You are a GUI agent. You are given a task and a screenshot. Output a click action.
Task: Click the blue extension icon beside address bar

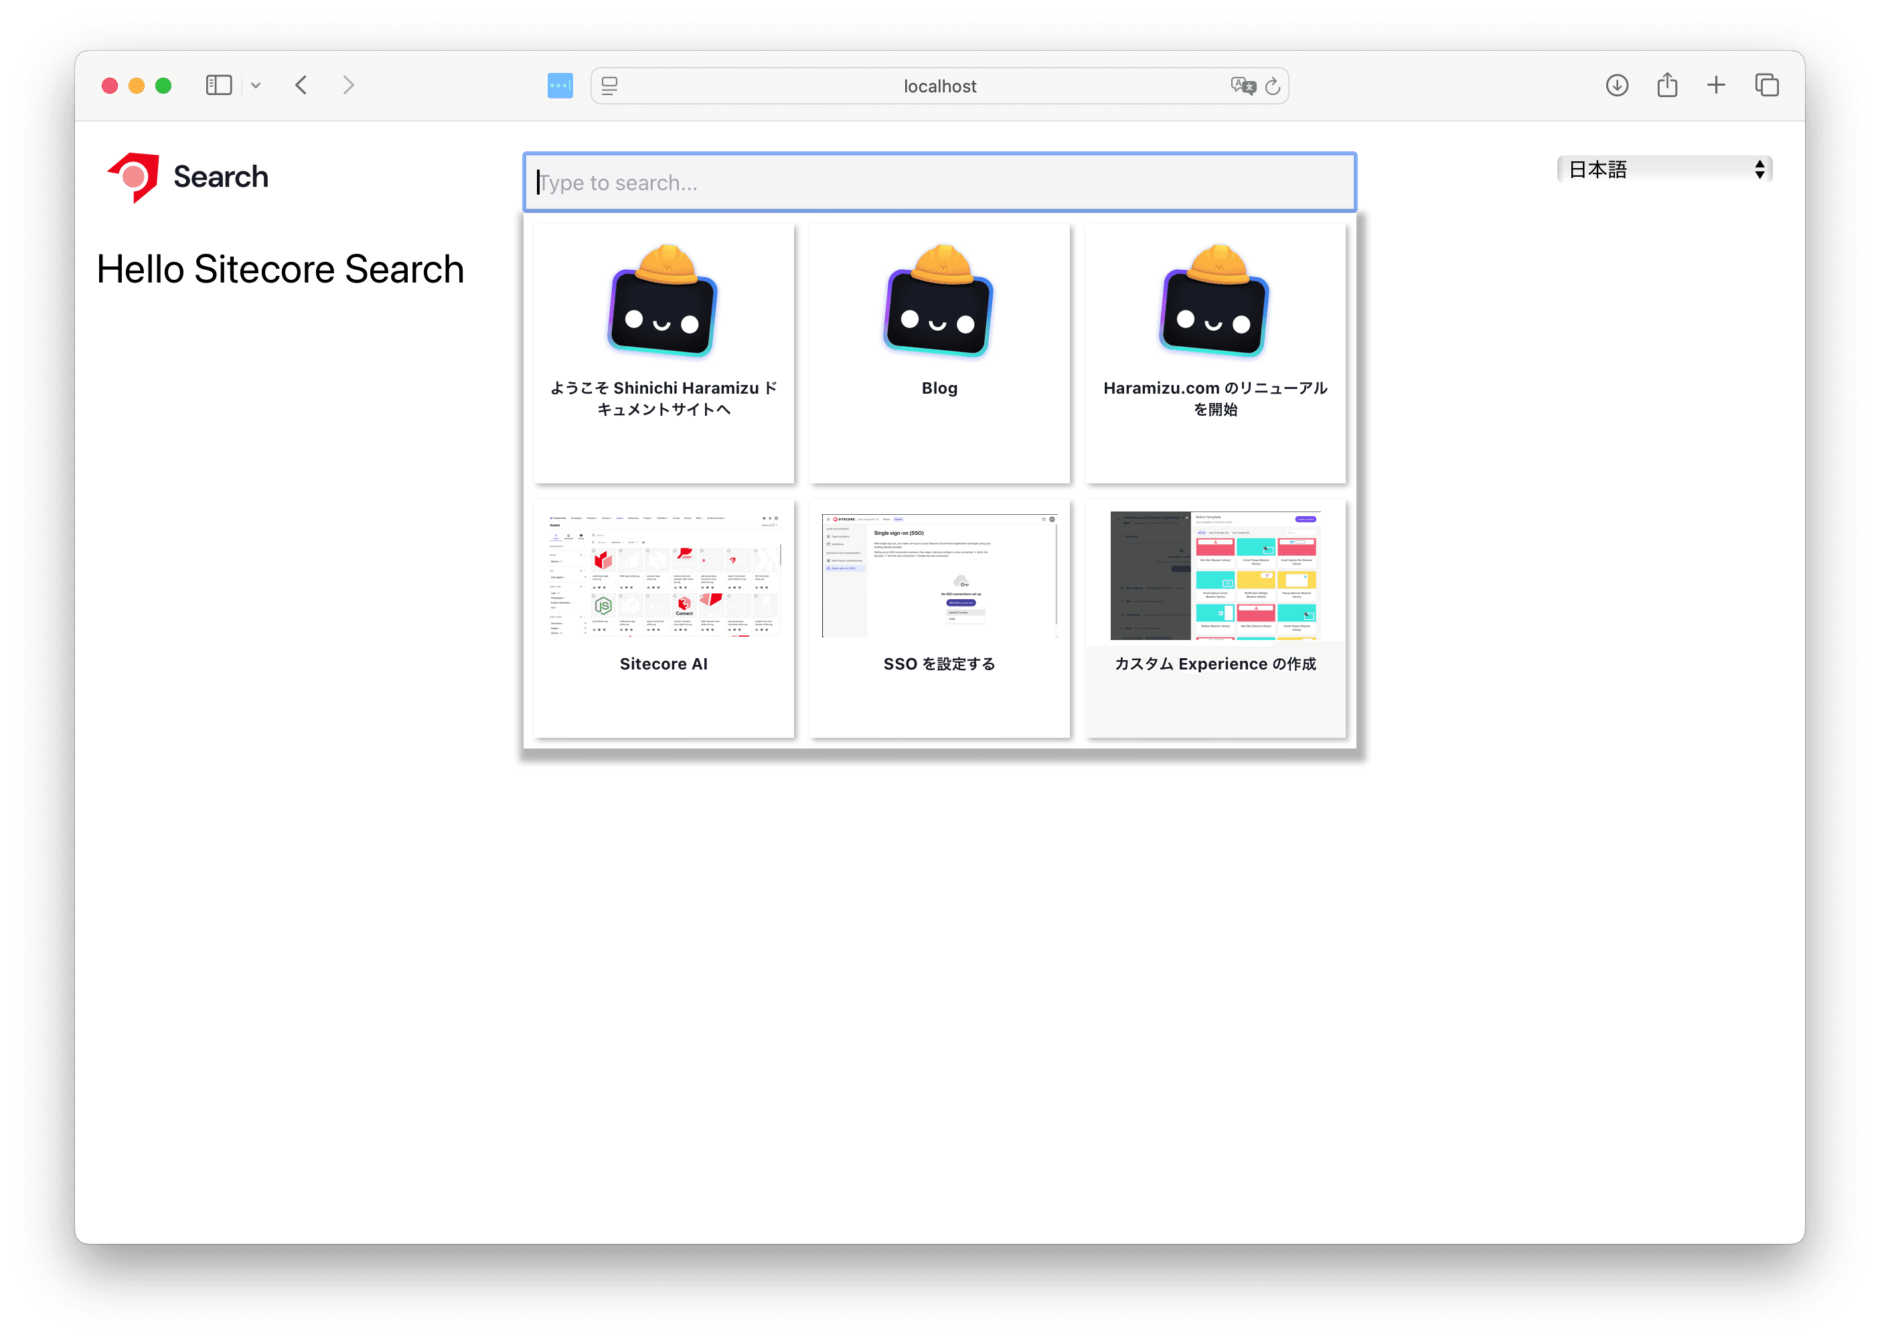tap(560, 85)
